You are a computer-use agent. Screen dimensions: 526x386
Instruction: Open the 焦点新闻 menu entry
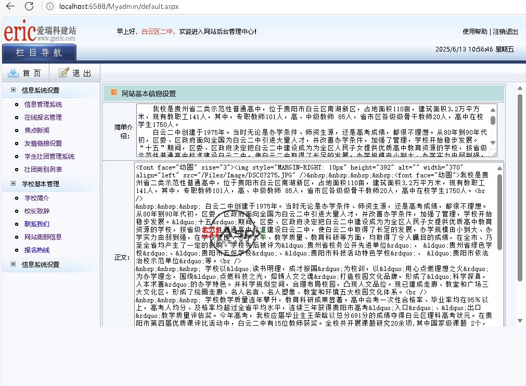[x=37, y=130]
